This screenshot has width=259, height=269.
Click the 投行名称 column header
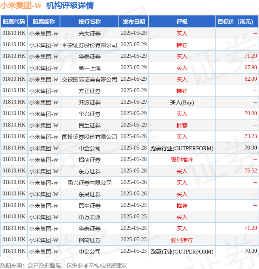coord(90,22)
